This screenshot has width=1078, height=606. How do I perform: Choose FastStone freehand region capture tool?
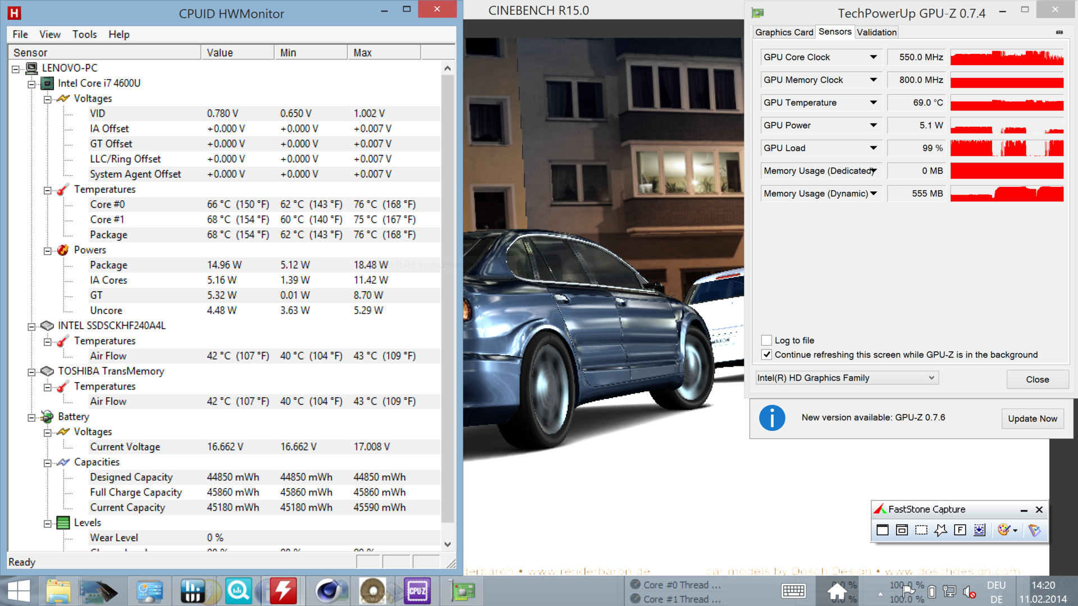(940, 530)
